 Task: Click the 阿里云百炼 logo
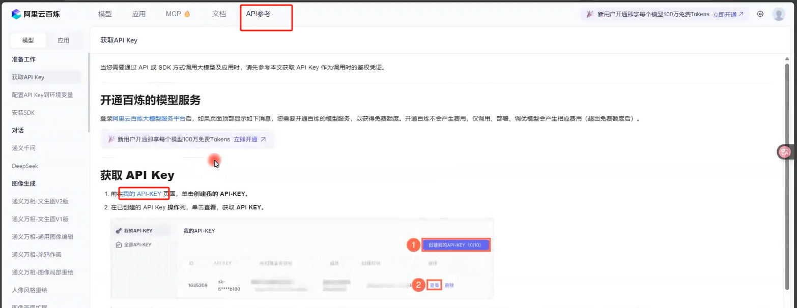(x=36, y=14)
